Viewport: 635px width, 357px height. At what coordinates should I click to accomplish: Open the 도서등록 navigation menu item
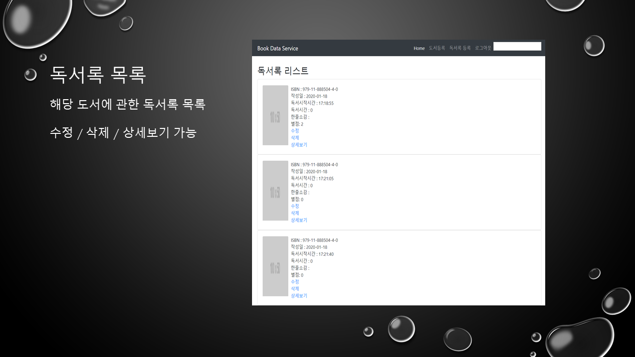[x=437, y=48]
